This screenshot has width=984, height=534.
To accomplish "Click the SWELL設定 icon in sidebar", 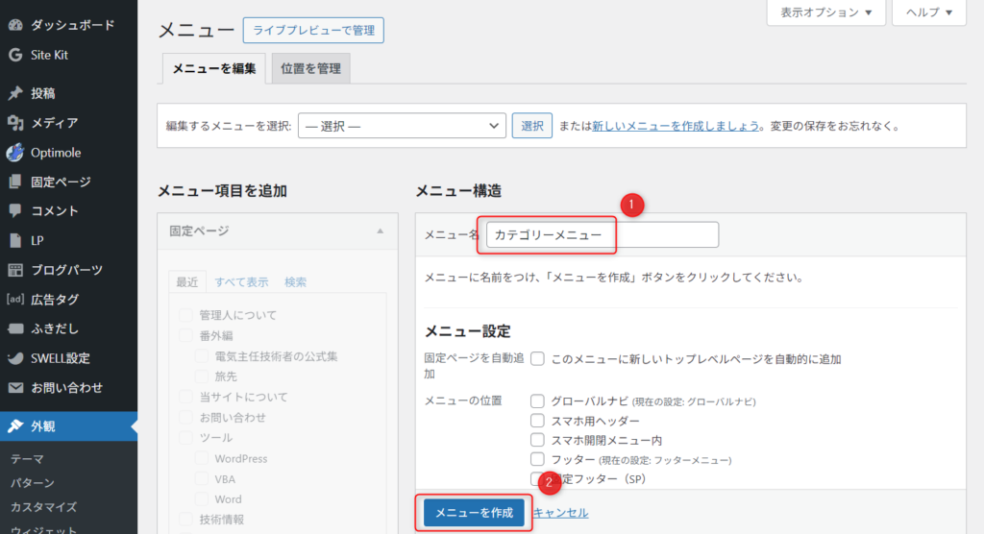I will pos(14,358).
